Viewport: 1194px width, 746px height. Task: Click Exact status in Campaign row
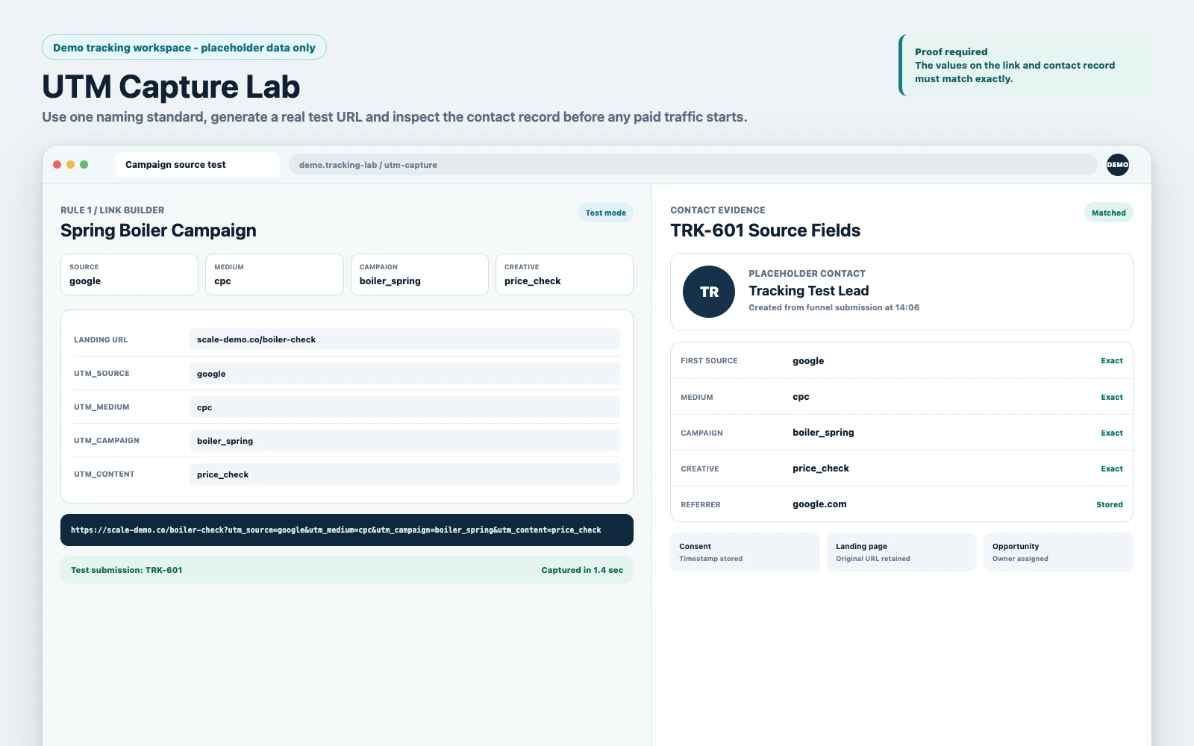(x=1112, y=433)
